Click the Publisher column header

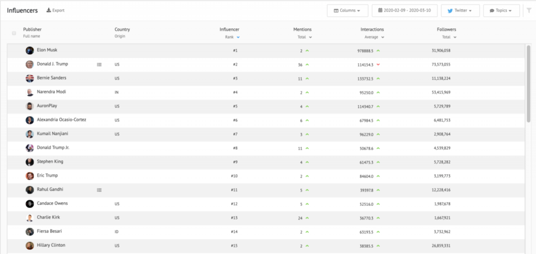(32, 29)
